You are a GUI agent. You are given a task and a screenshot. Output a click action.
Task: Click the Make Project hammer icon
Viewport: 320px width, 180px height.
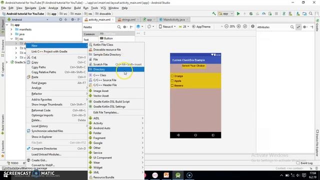click(x=214, y=13)
